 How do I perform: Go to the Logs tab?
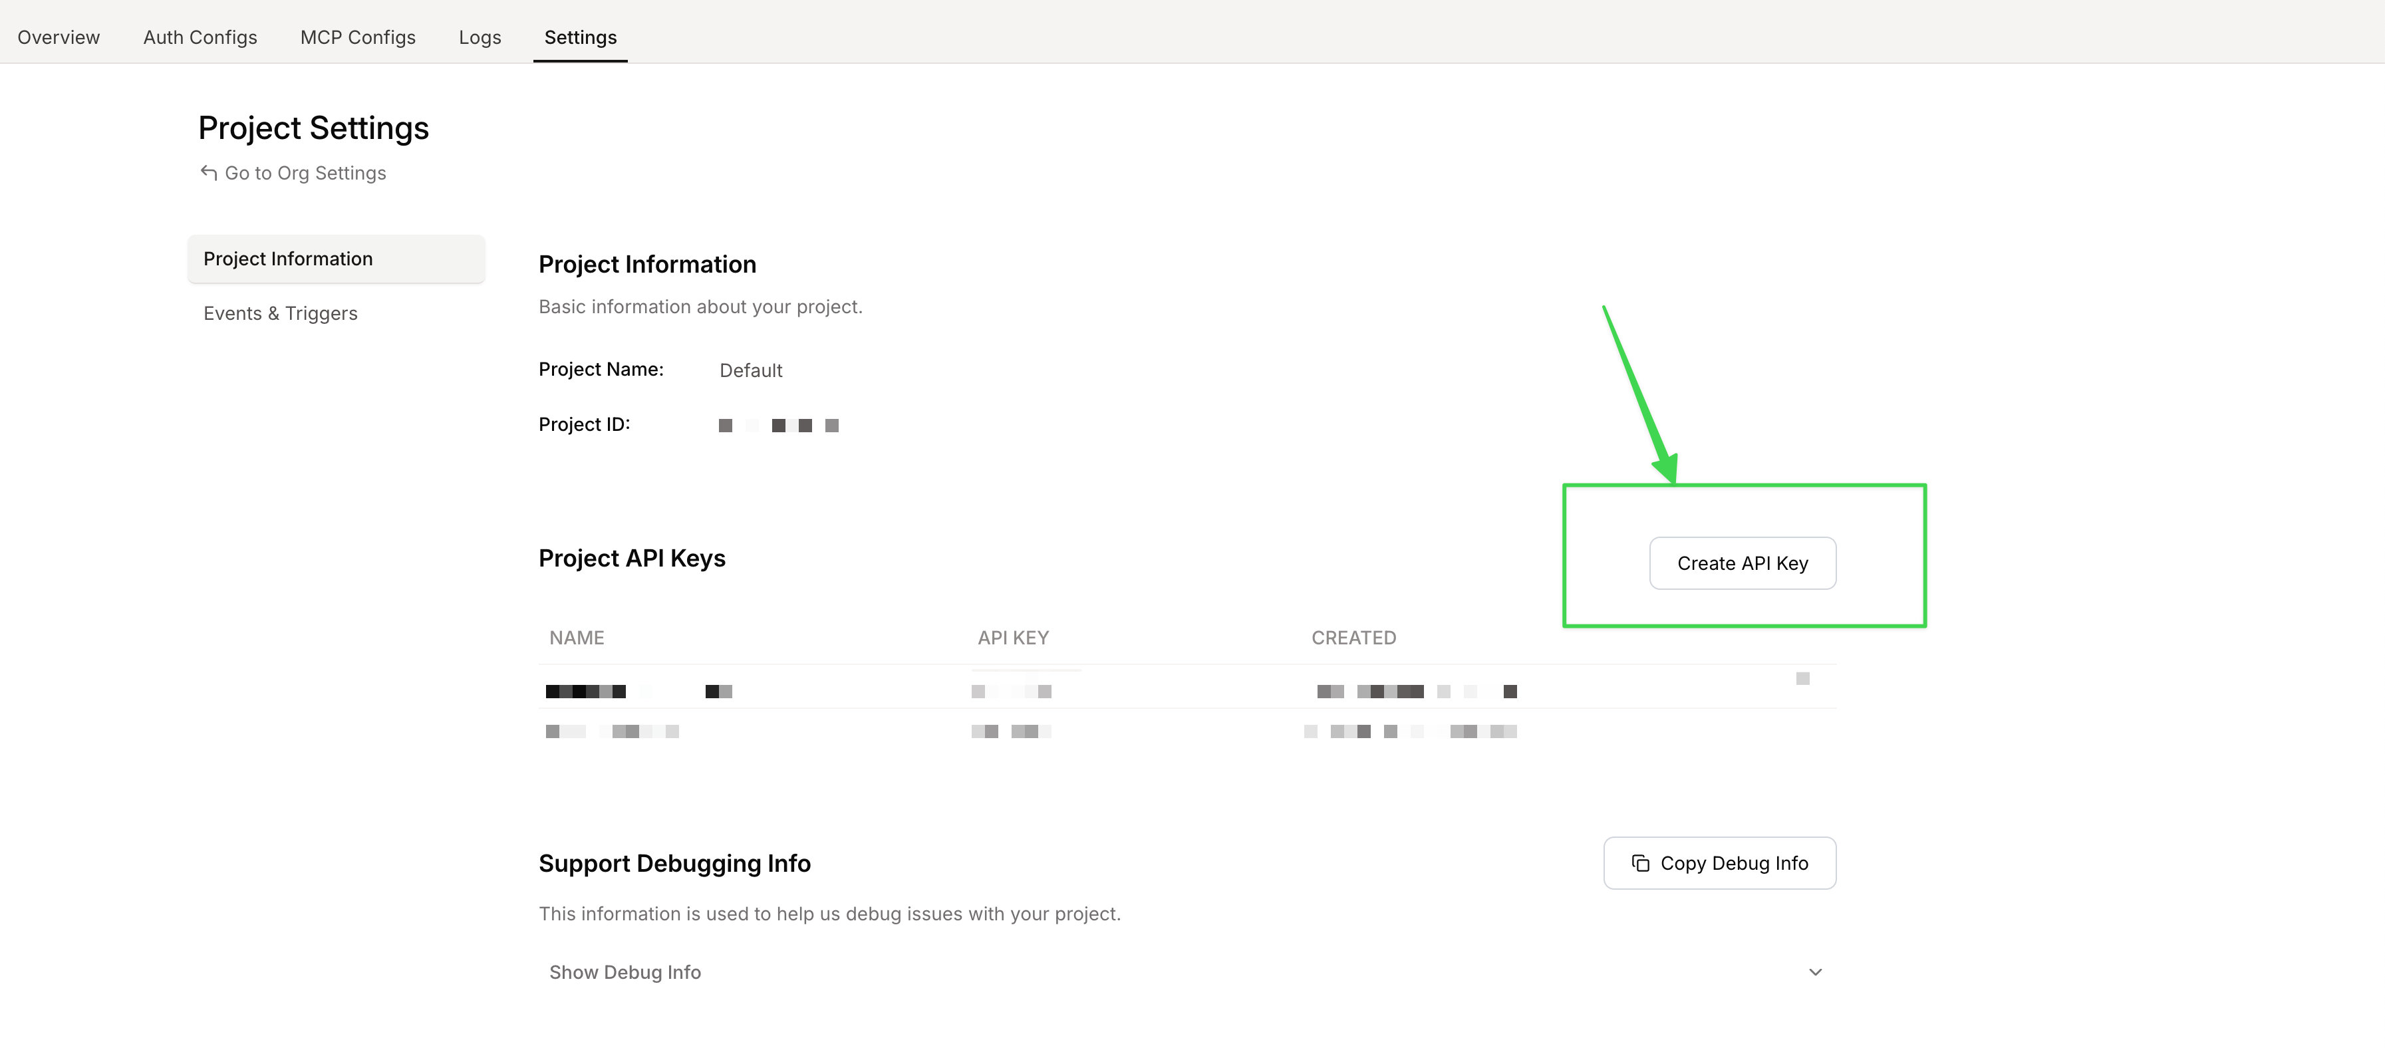(x=480, y=37)
